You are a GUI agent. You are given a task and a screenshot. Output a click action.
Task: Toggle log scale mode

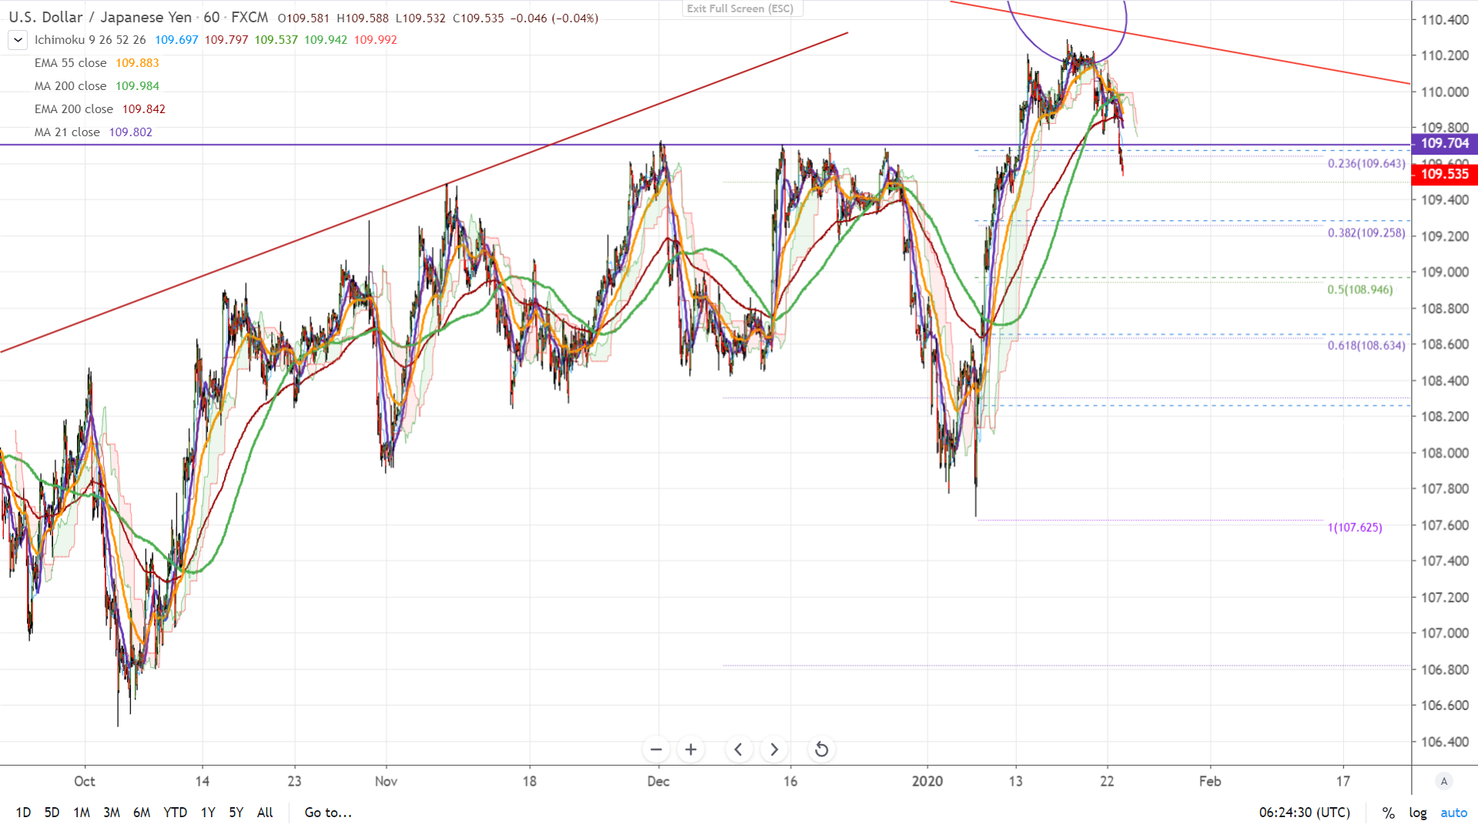pos(1417,813)
